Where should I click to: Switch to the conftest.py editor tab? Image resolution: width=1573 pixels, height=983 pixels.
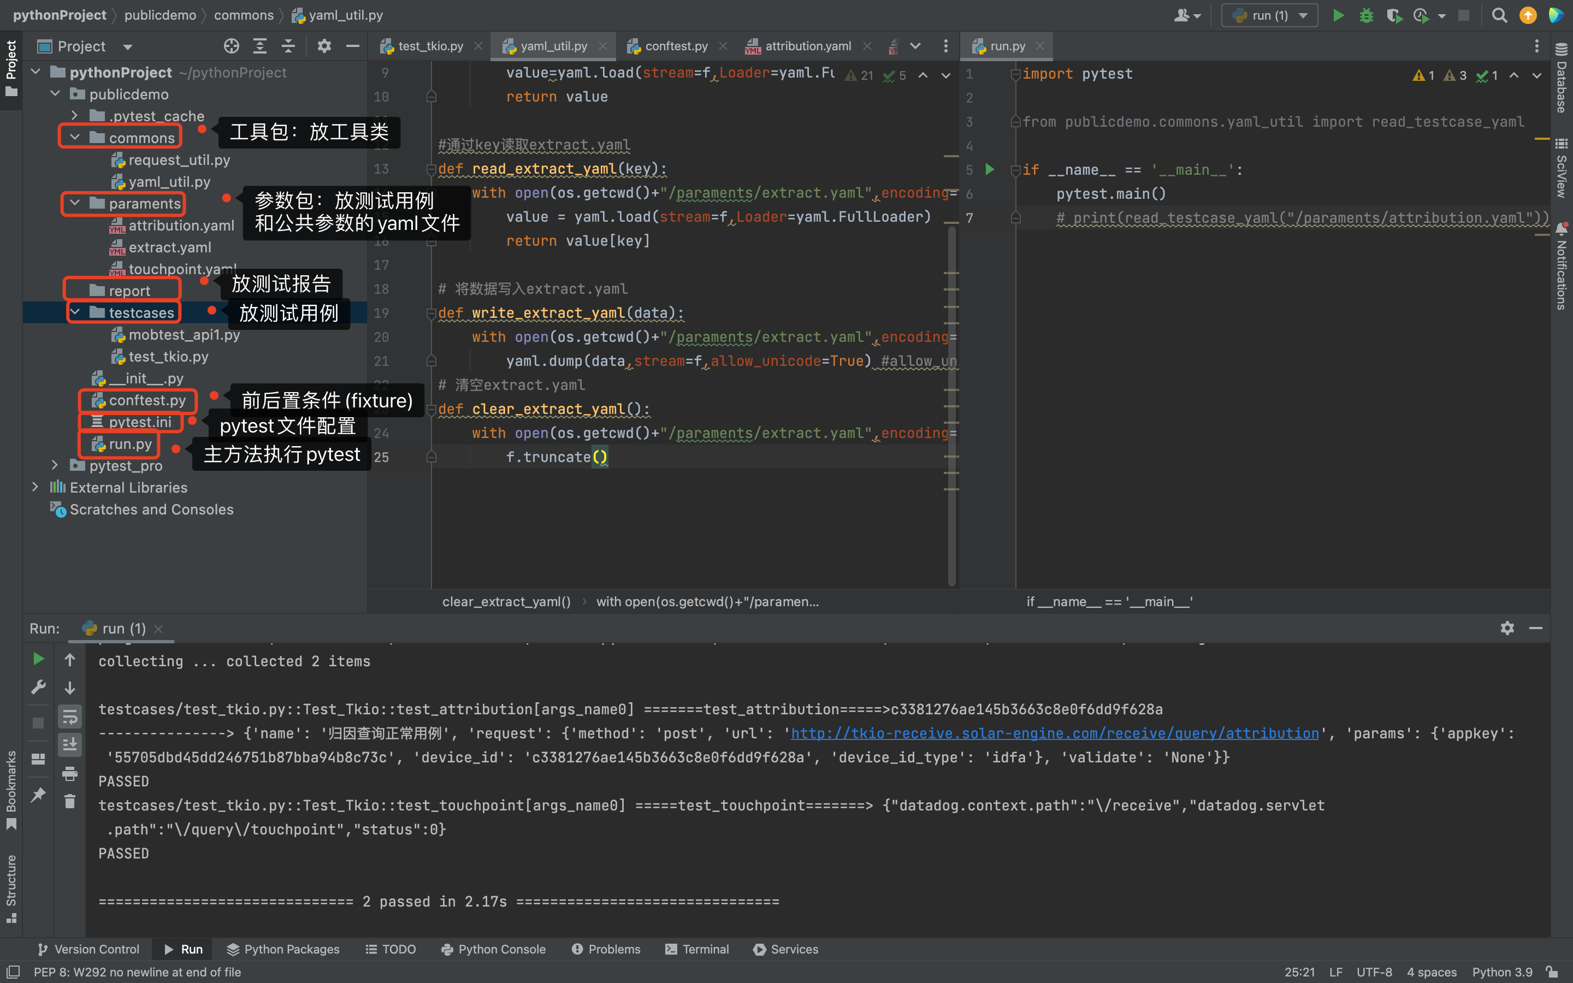675,46
